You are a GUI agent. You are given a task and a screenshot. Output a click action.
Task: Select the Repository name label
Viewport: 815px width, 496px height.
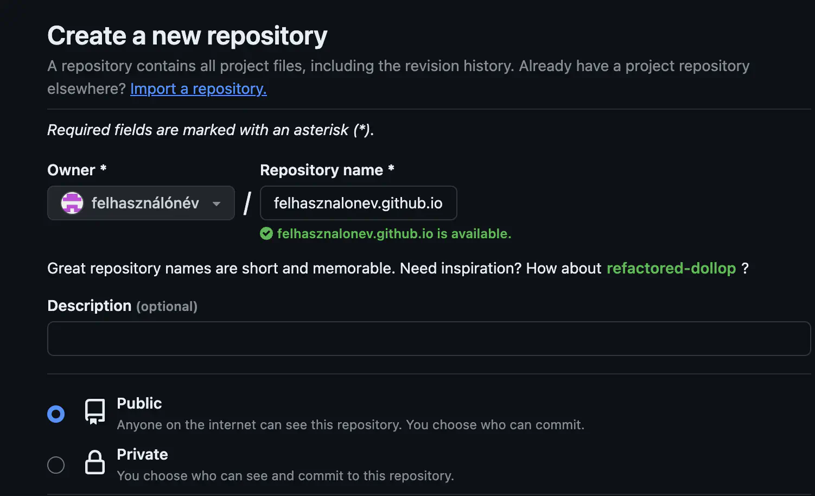(x=327, y=170)
